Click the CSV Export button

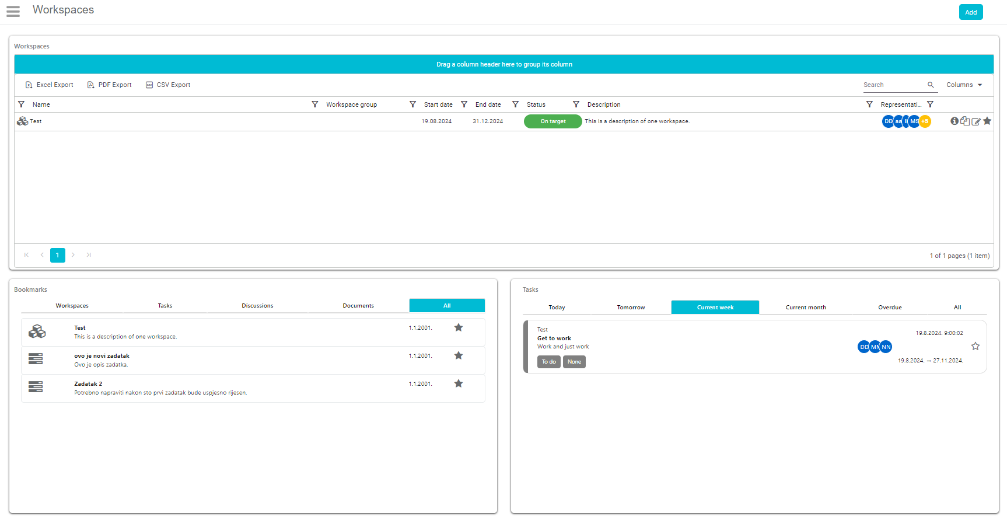point(168,85)
